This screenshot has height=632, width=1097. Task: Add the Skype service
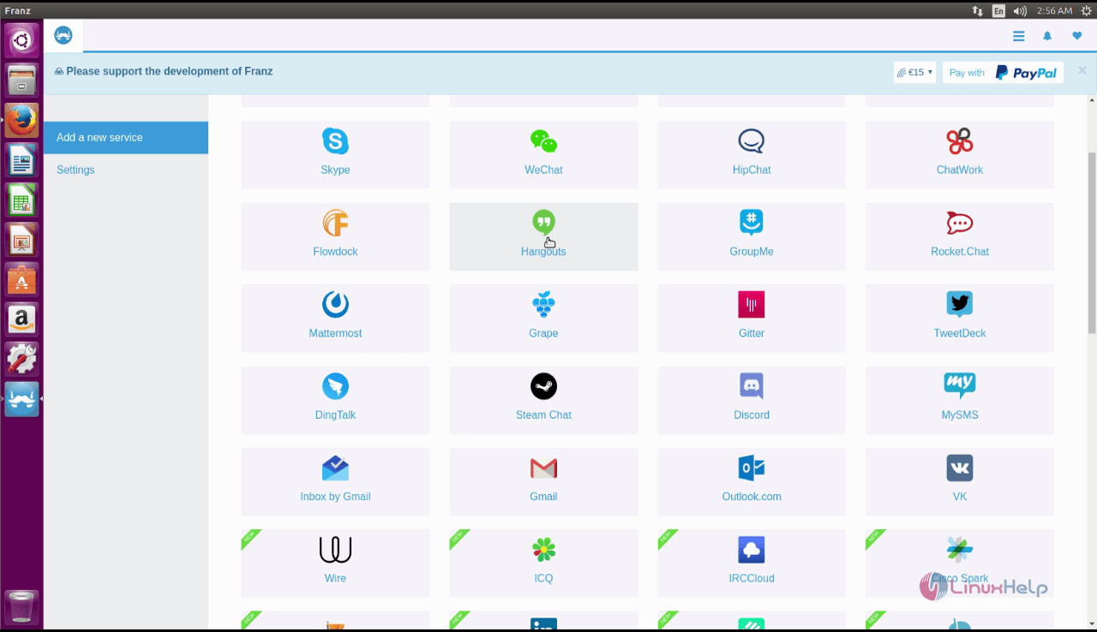[x=335, y=154]
